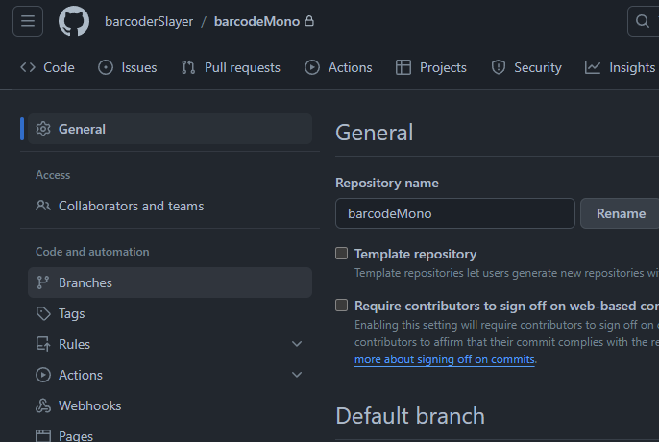Viewport: 659px width, 442px height.
Task: Click the Branches git-branch icon
Action: click(x=43, y=282)
